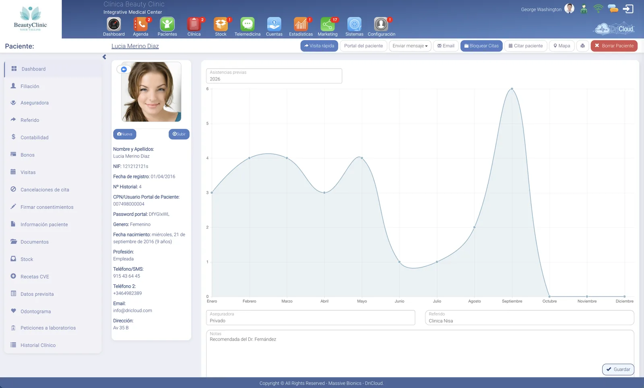Open the Asistencias previas year selector

pos(274,76)
